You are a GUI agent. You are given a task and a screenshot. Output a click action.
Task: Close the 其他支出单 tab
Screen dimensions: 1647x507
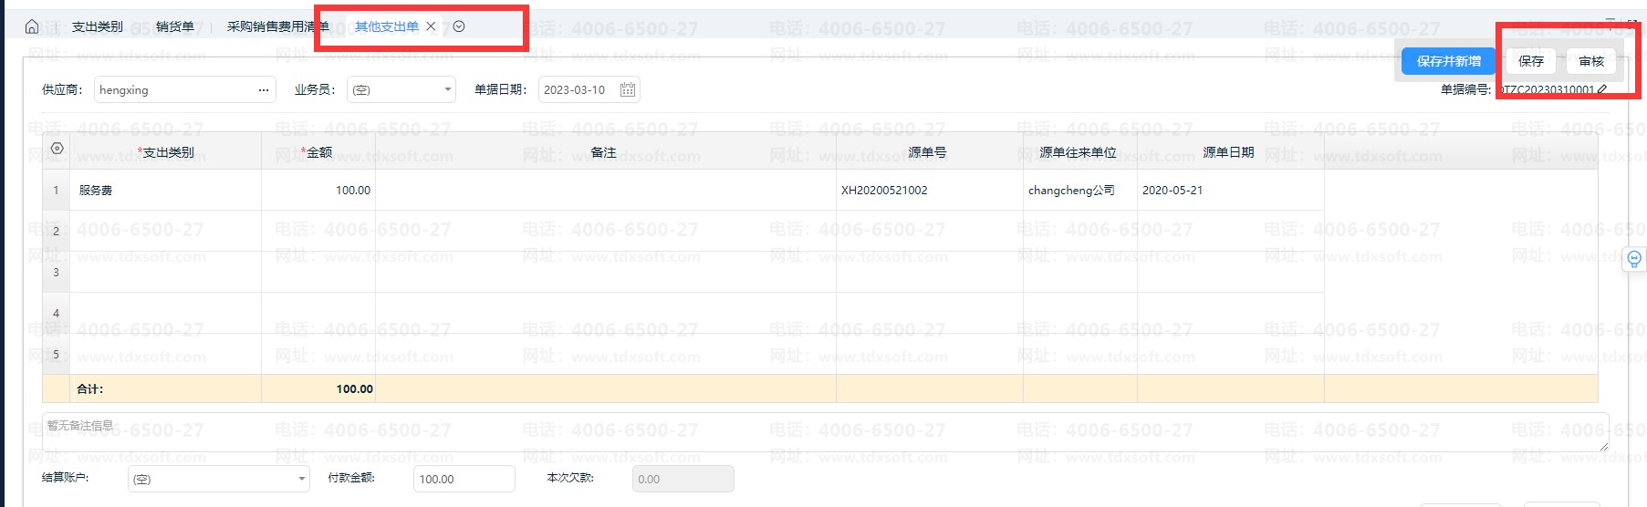pos(431,26)
